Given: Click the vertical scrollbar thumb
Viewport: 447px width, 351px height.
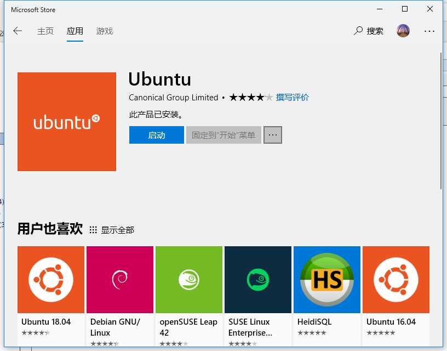Looking at the screenshot, I should pos(441,121).
